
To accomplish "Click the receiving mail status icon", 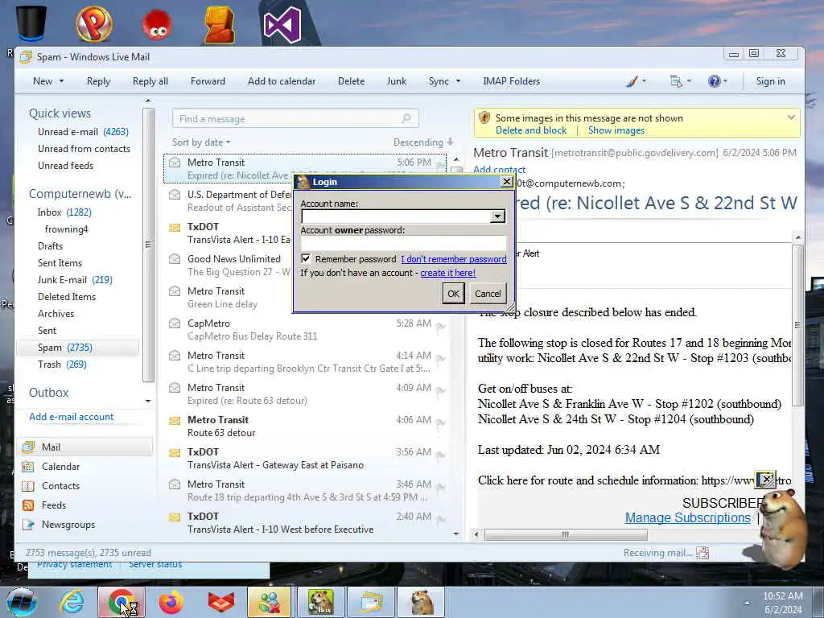I will pos(702,553).
